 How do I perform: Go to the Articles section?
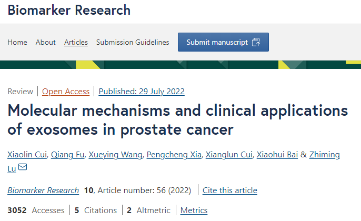76,42
